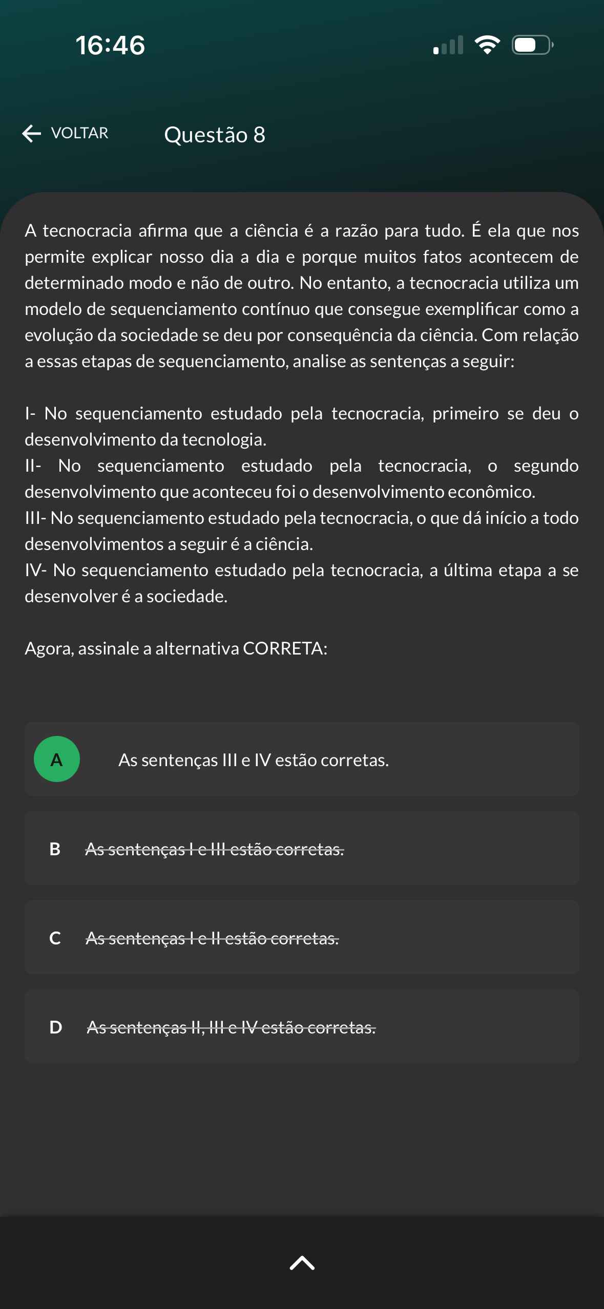604x1309 pixels.
Task: Tap statement IV about a sociedade
Action: [301, 583]
